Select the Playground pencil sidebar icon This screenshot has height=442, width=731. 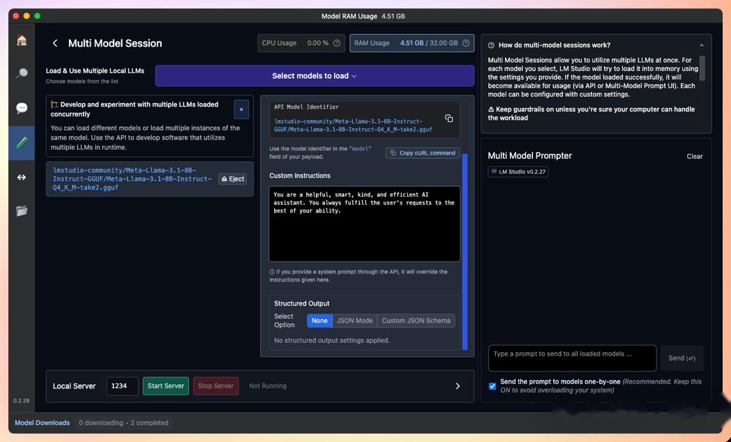[22, 142]
